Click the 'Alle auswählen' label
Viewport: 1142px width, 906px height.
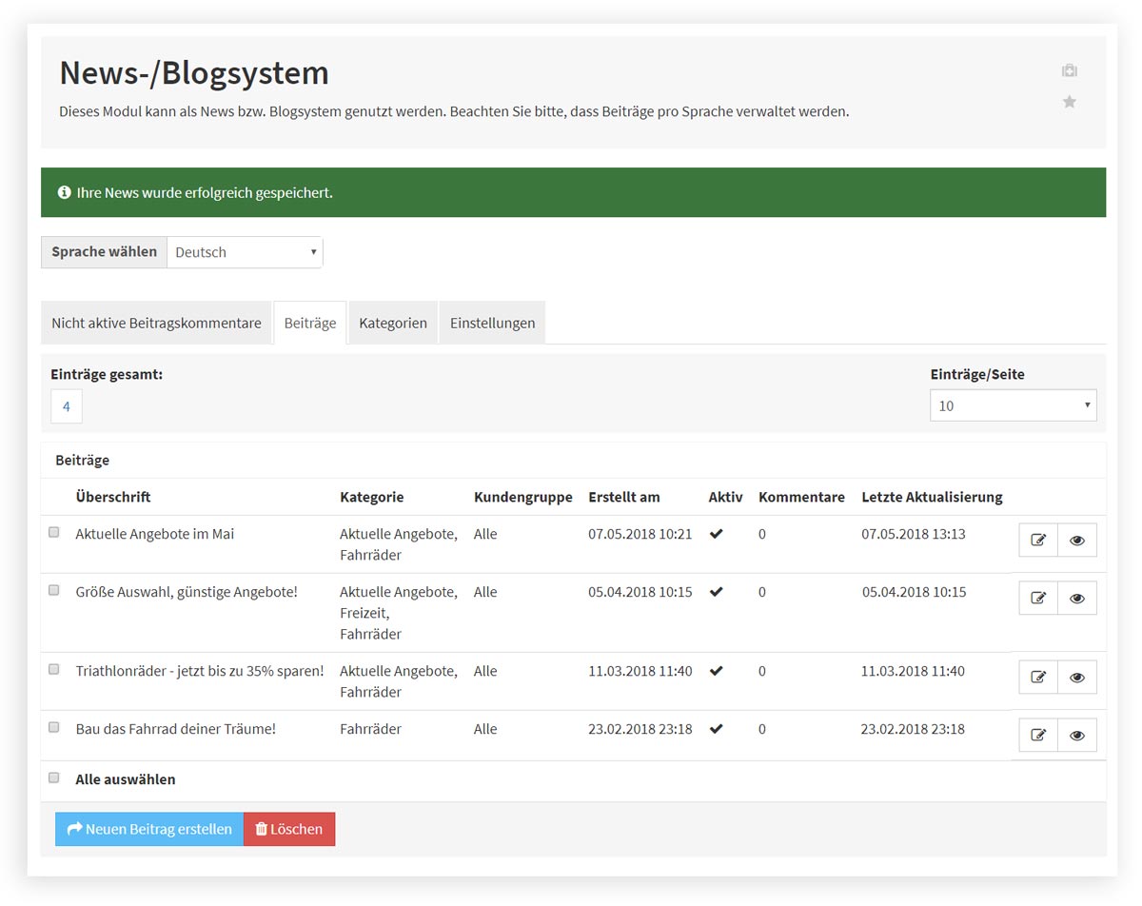click(126, 778)
